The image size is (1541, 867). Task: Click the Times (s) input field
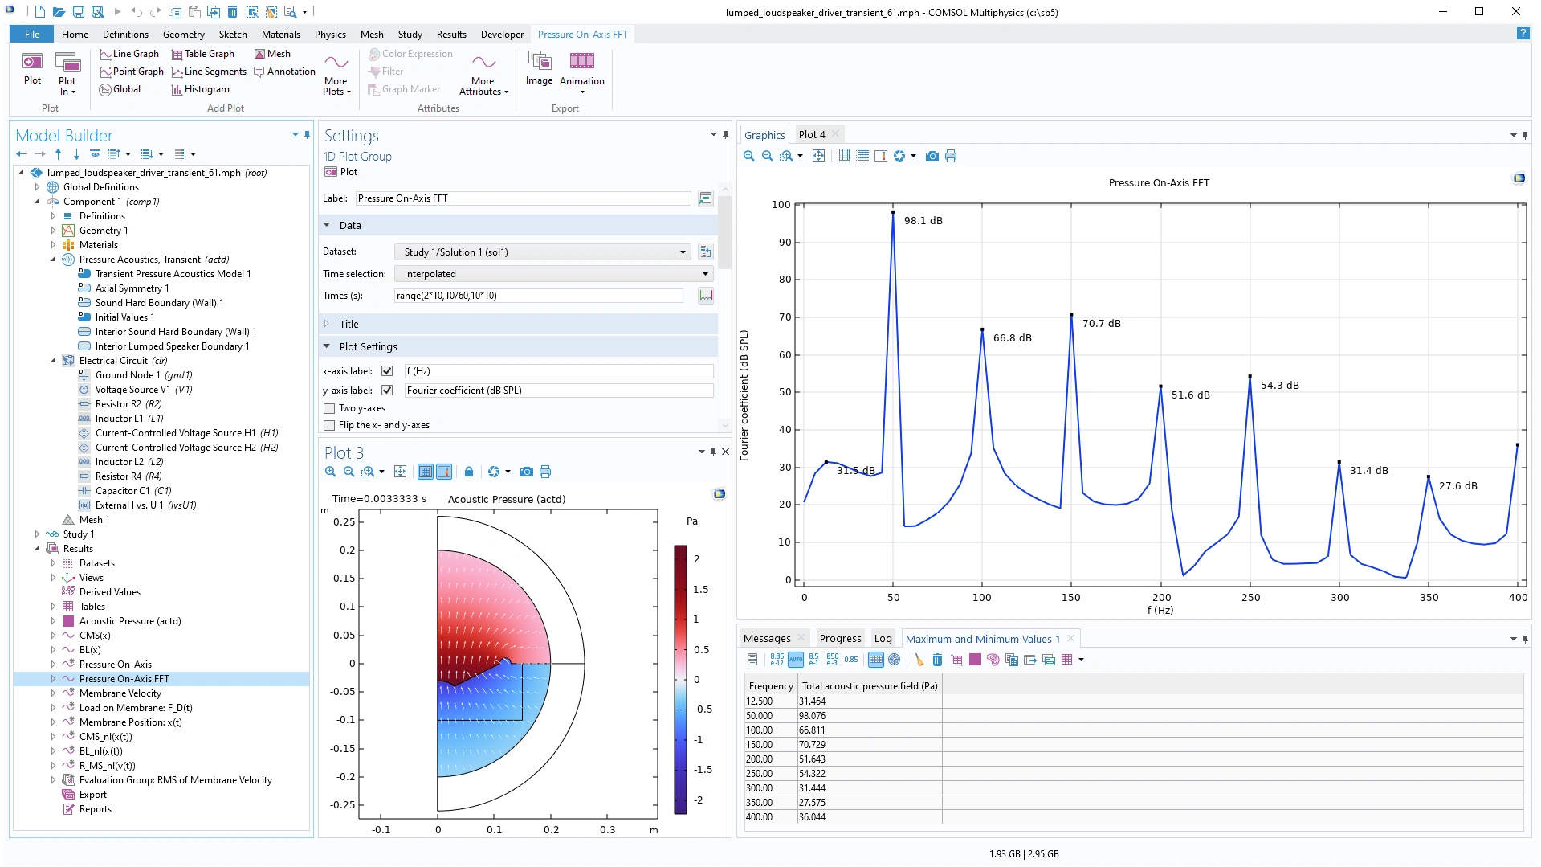[x=538, y=296]
